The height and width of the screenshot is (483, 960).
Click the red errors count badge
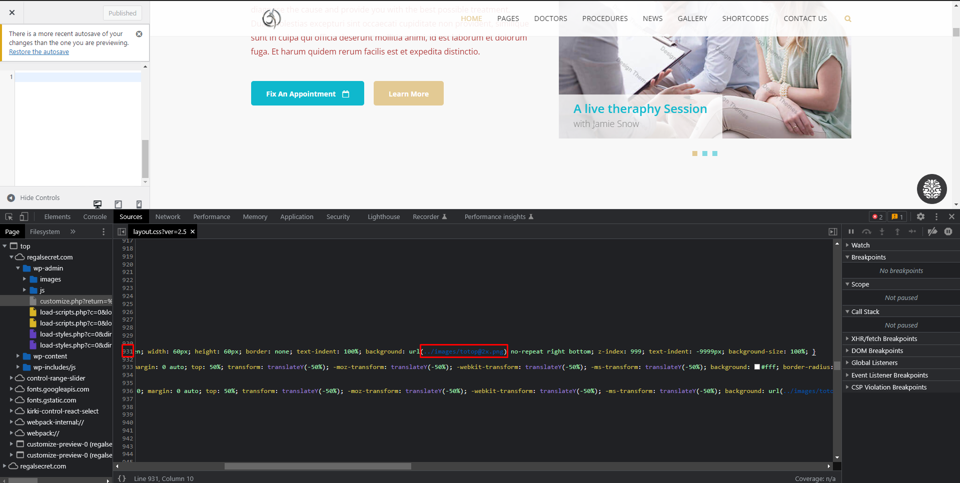pos(877,216)
